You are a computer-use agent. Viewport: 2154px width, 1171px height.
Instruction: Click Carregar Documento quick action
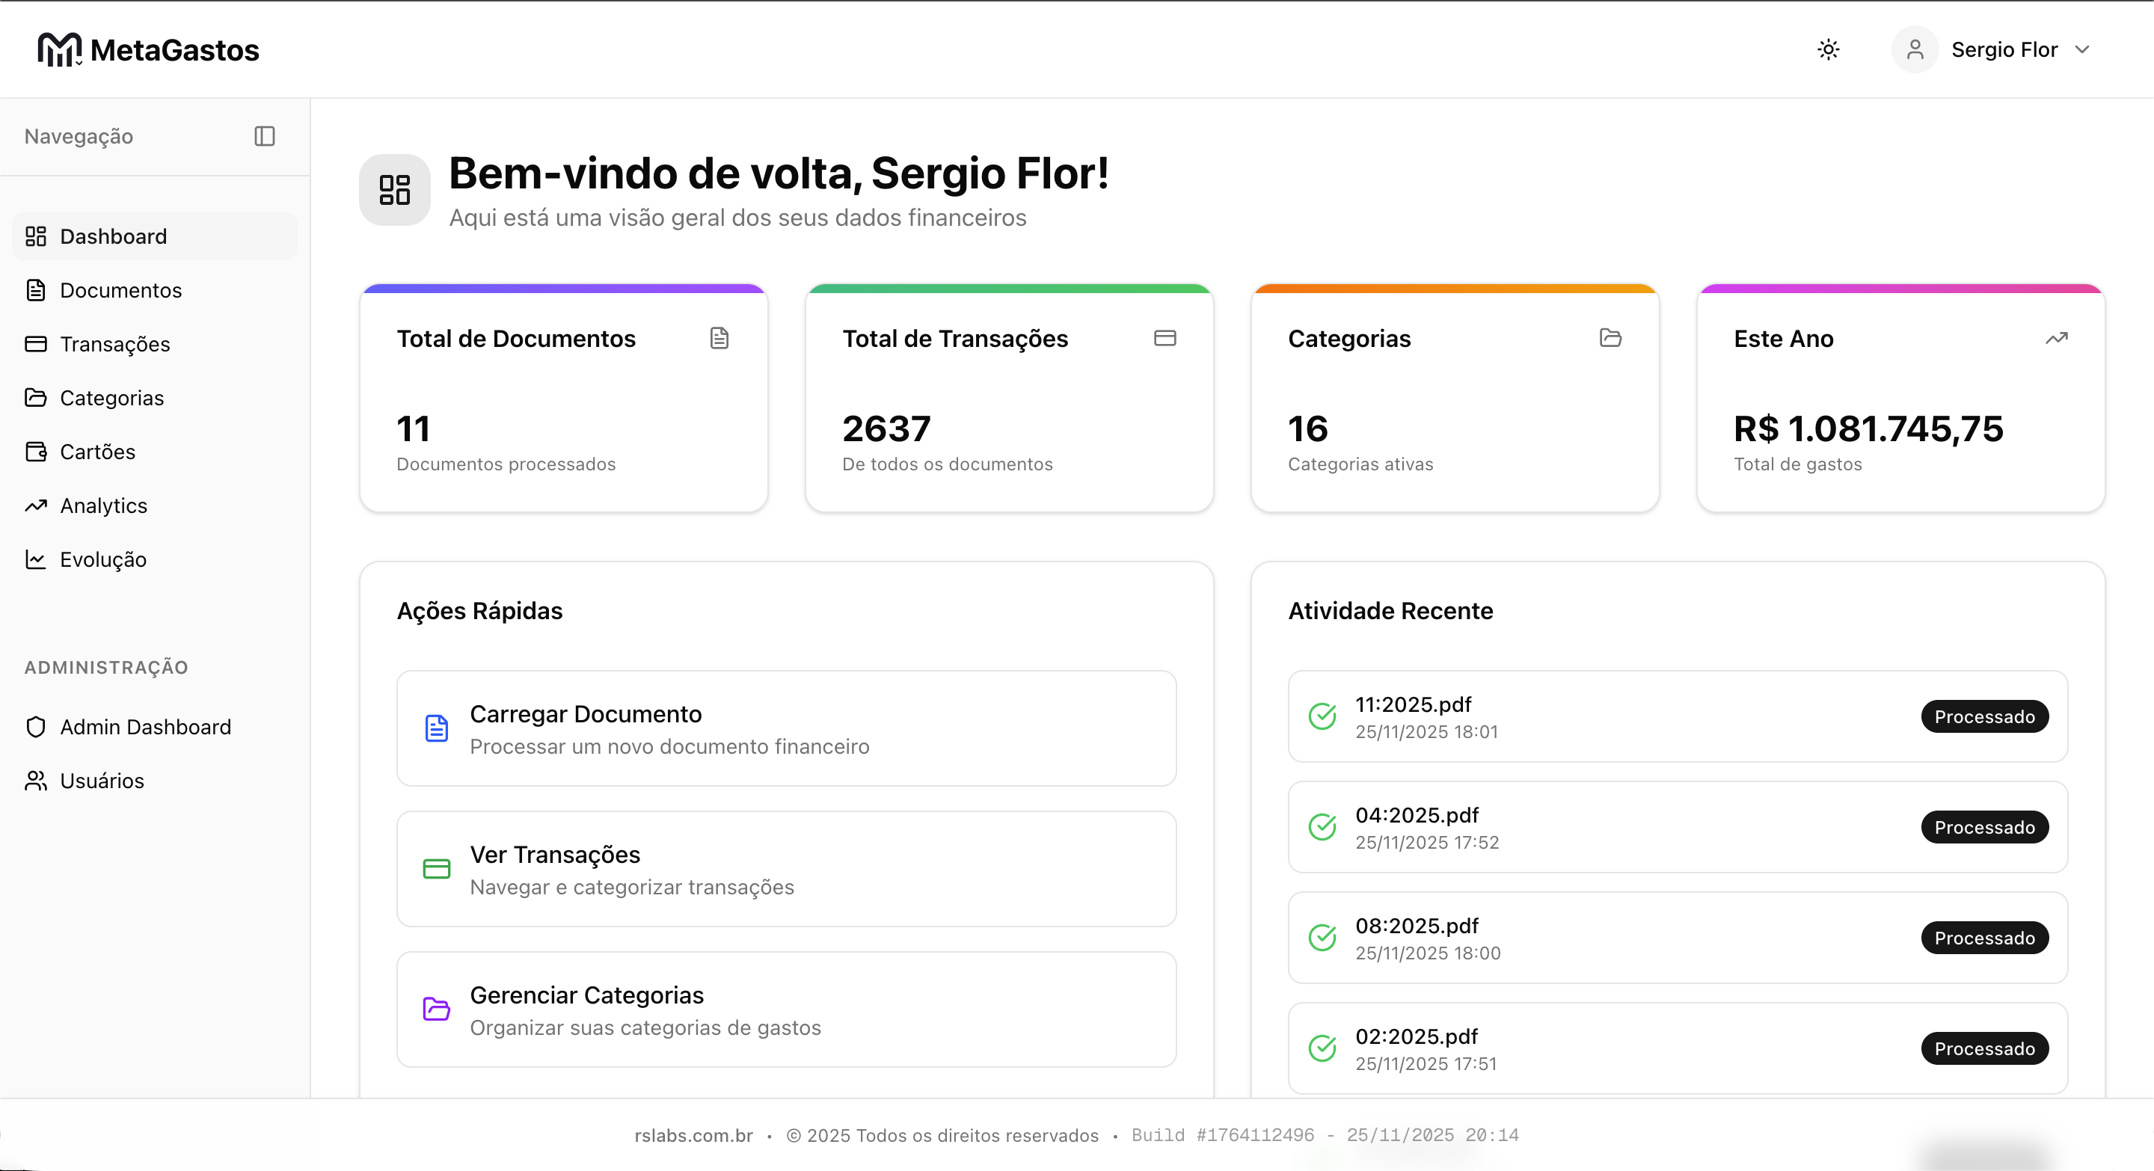pos(785,729)
